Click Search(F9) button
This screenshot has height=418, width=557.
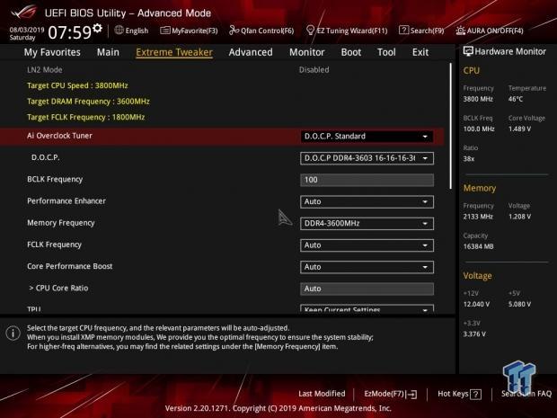coord(427,31)
